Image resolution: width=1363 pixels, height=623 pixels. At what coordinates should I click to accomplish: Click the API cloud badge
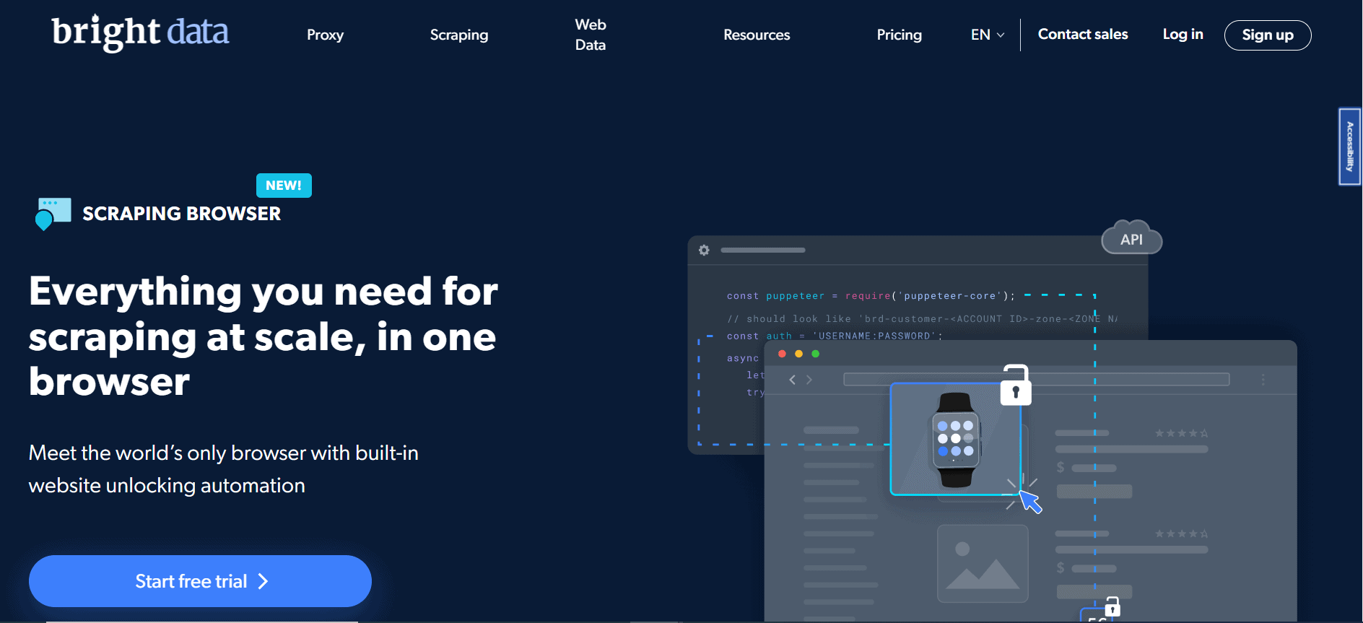coord(1131,239)
